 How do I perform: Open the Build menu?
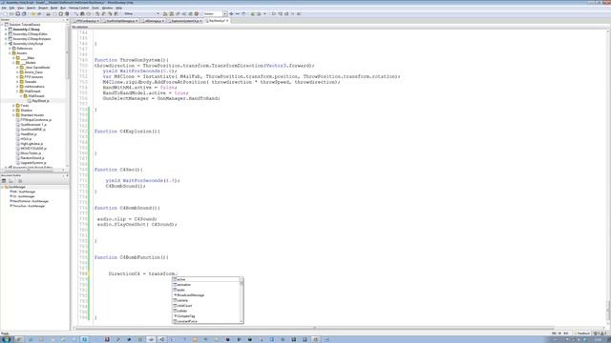pos(54,8)
